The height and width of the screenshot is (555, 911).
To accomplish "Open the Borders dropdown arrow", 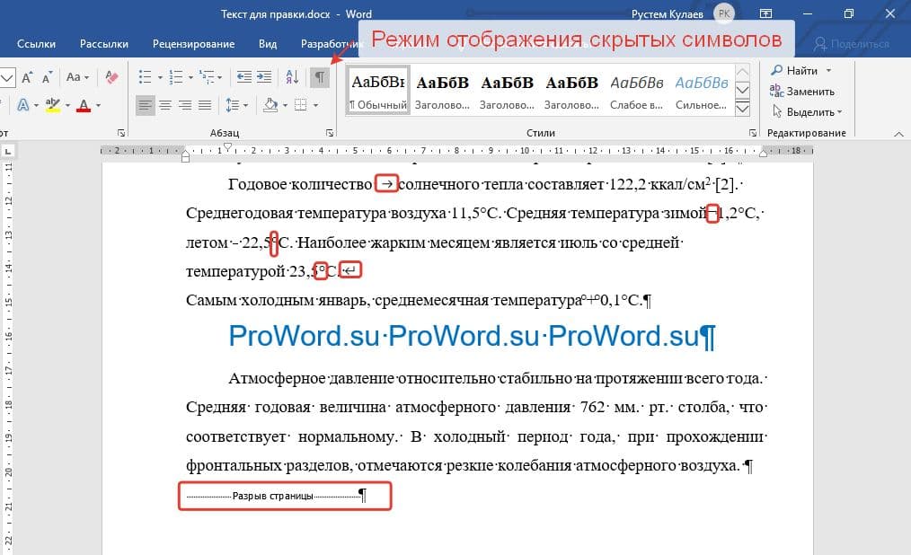I will pos(314,105).
